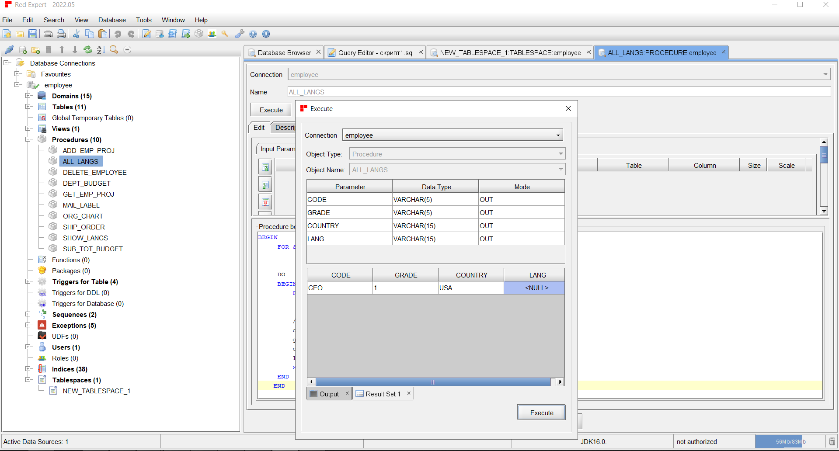Screen dimensions: 839x451
Task: Cut the selected text
Action: coord(76,34)
